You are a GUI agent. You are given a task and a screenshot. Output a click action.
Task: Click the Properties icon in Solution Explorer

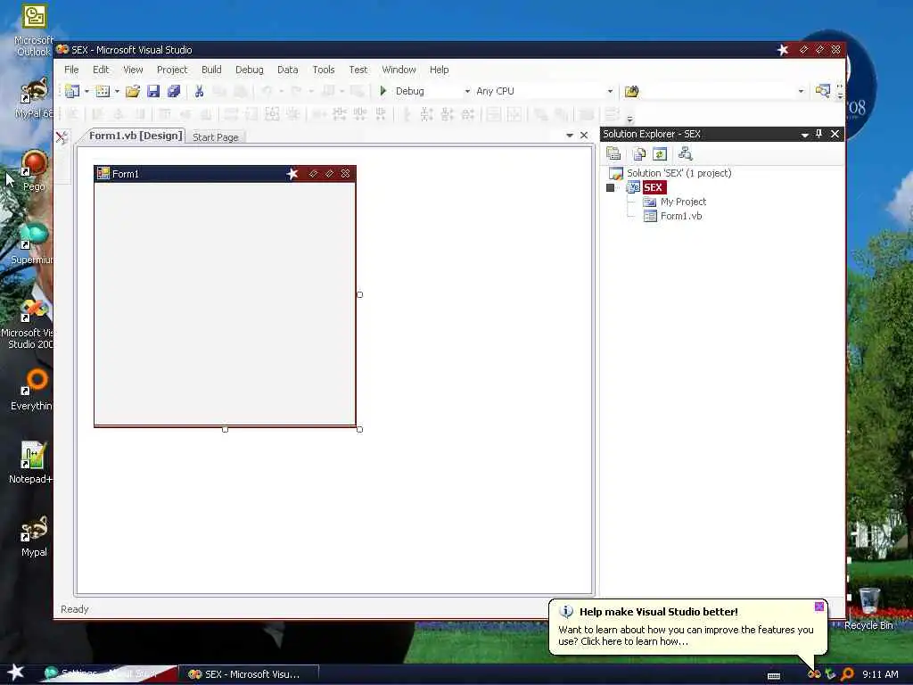point(613,153)
